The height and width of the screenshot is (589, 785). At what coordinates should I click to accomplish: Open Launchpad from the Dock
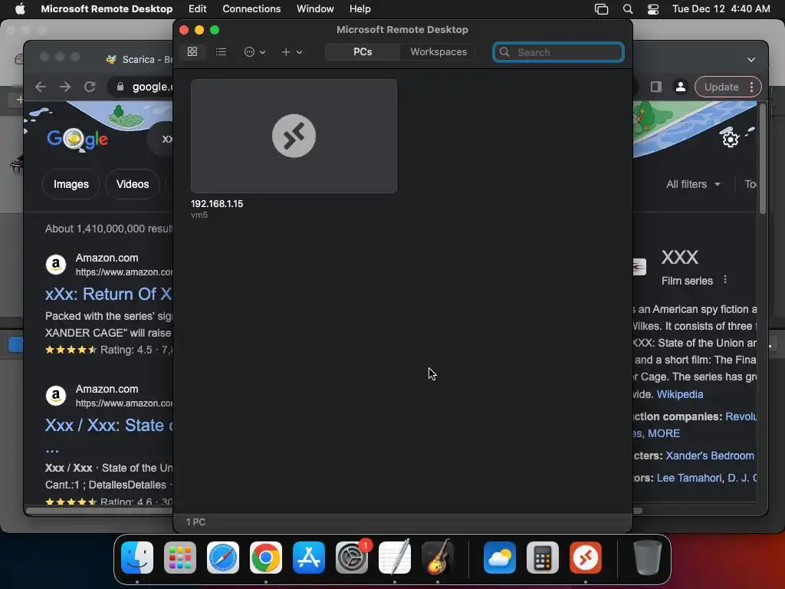[180, 558]
